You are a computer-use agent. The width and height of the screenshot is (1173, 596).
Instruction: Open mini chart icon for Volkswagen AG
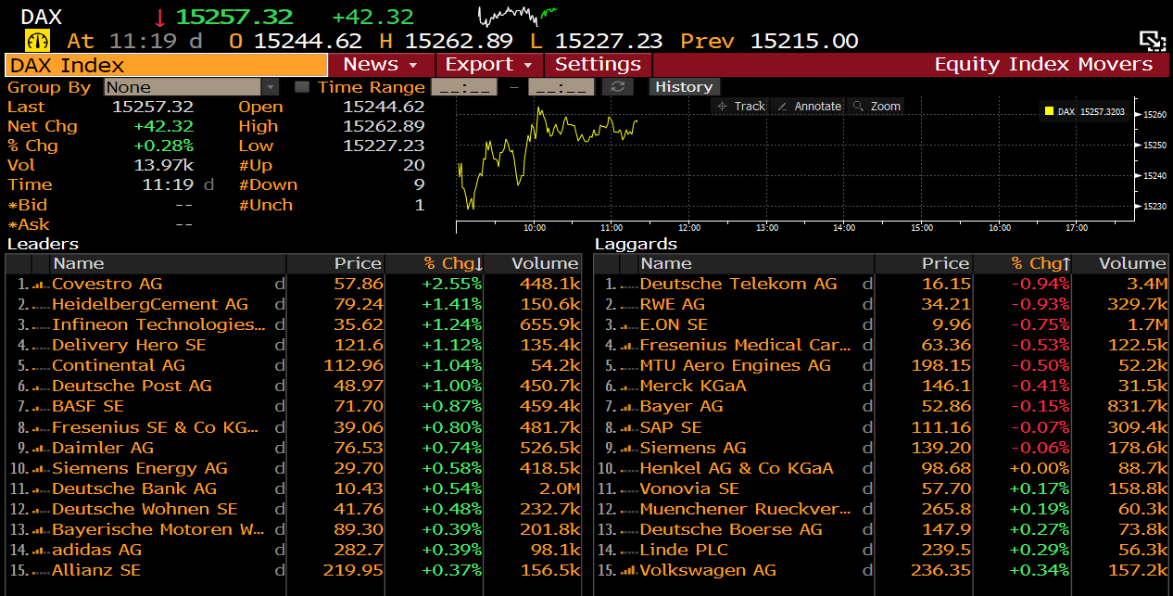coord(629,571)
